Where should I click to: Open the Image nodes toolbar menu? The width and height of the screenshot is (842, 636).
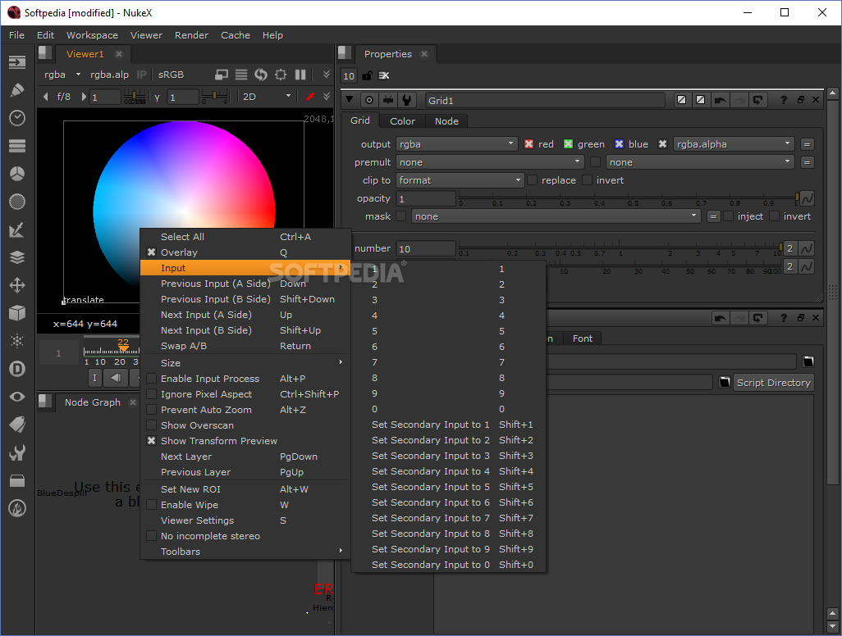[x=17, y=62]
